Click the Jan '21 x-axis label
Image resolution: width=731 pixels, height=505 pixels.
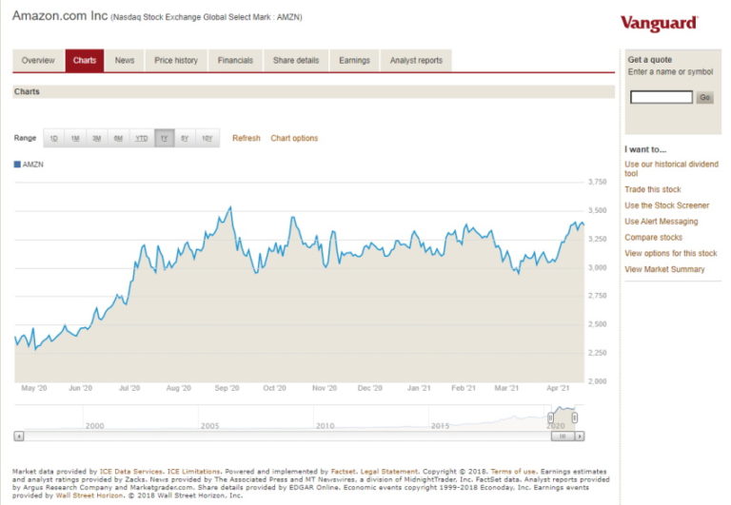tap(419, 388)
